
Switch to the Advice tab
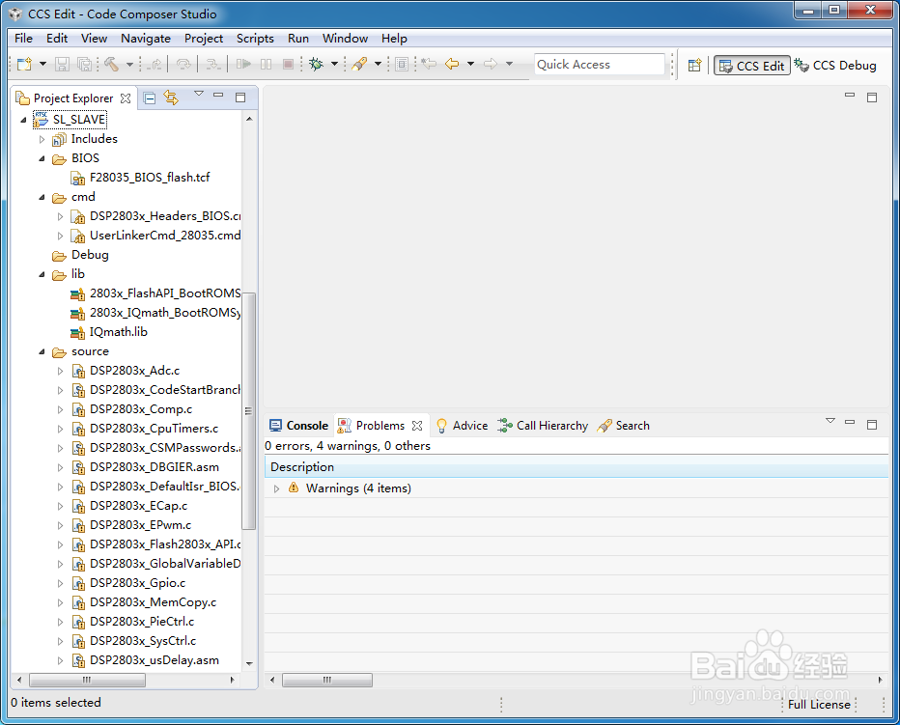(x=462, y=426)
